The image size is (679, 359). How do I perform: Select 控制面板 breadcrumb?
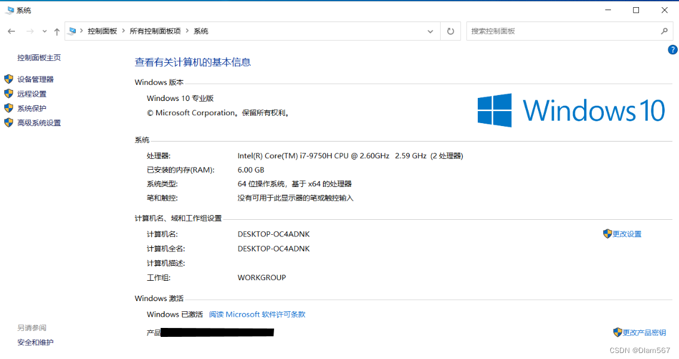(102, 31)
